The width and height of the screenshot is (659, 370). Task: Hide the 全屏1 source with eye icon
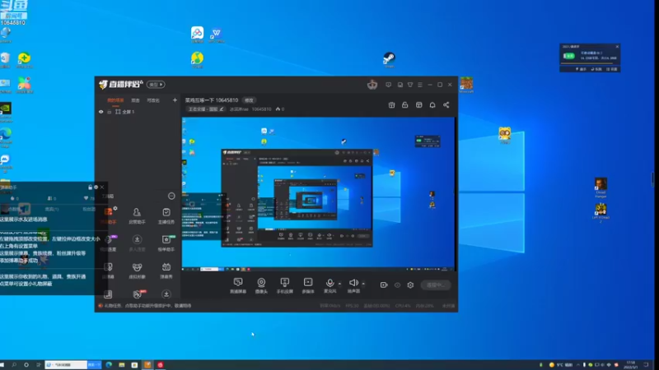click(x=100, y=112)
